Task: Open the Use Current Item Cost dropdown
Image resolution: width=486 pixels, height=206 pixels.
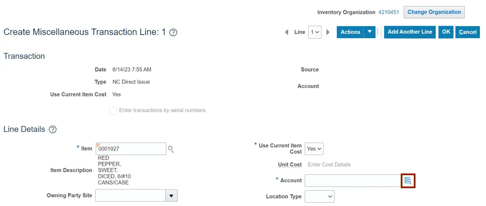Action: tap(314, 149)
